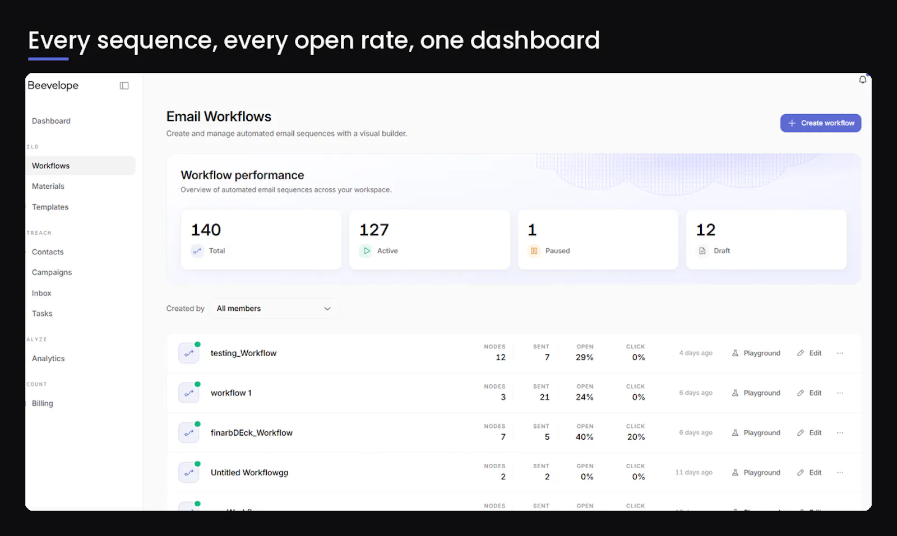Open notifications via the bell icon
The image size is (897, 536).
(x=863, y=80)
